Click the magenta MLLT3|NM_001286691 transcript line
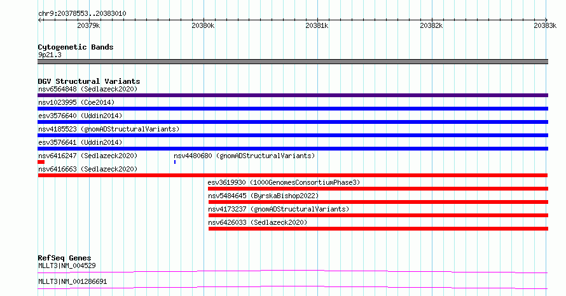This screenshot has height=296, width=566. 293,287
